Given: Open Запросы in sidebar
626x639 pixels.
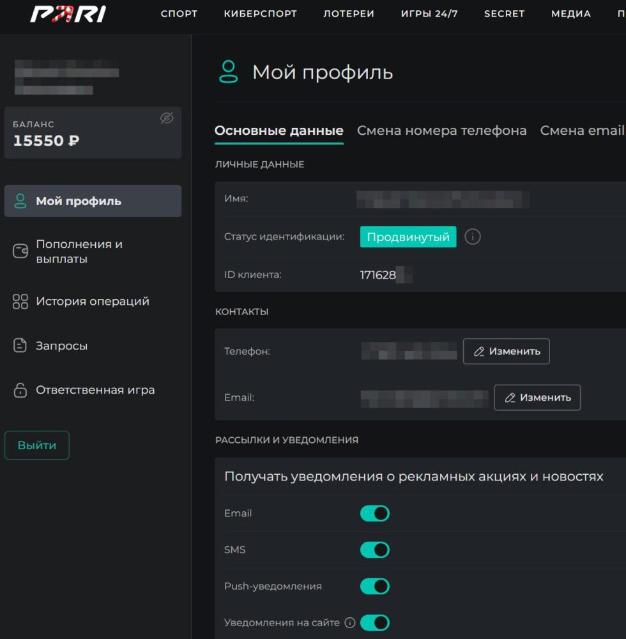Looking at the screenshot, I should click(x=93, y=346).
